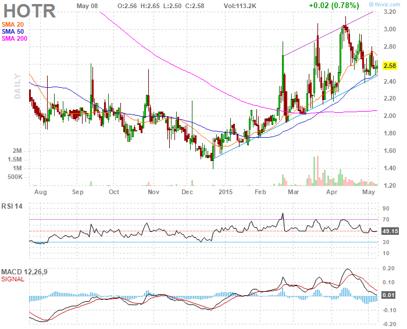The width and height of the screenshot is (407, 329).
Task: Click the 2.00 price axis label
Action: [390, 116]
